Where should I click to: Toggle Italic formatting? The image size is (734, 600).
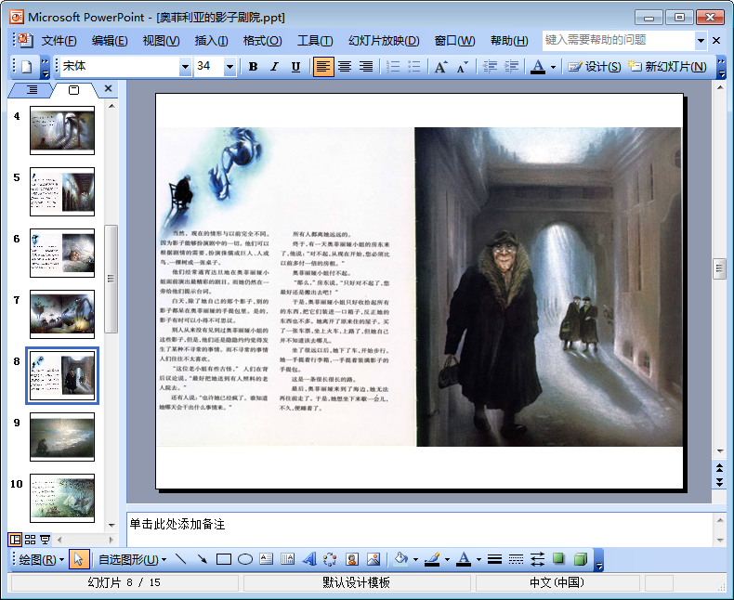pyautogui.click(x=274, y=67)
